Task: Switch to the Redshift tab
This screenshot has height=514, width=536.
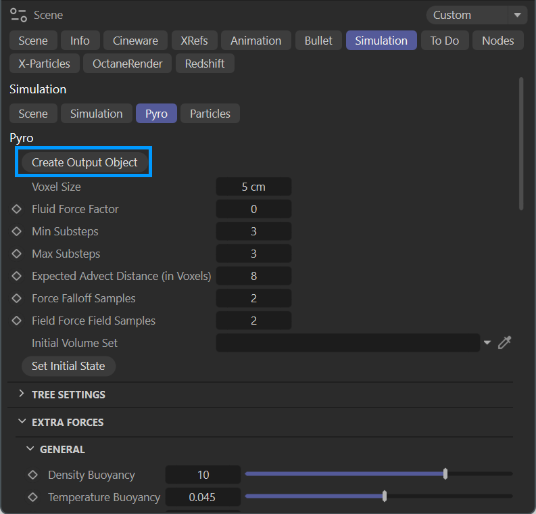Action: tap(205, 64)
